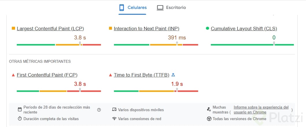
Task: Open the First Contentful Paint (FCP) link
Action: tap(47, 75)
